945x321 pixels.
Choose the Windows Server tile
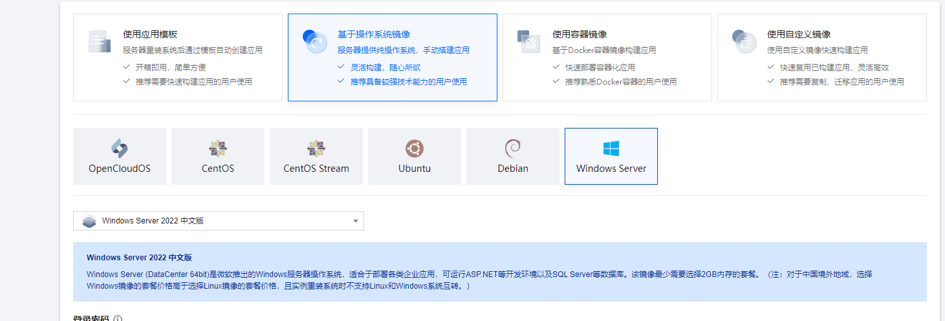611,156
